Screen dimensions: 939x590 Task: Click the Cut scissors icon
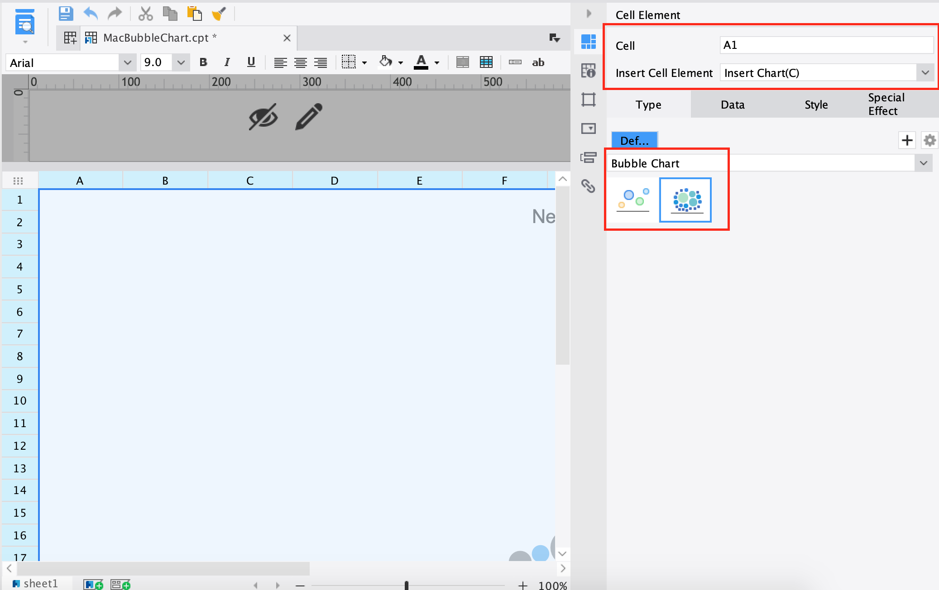(145, 14)
